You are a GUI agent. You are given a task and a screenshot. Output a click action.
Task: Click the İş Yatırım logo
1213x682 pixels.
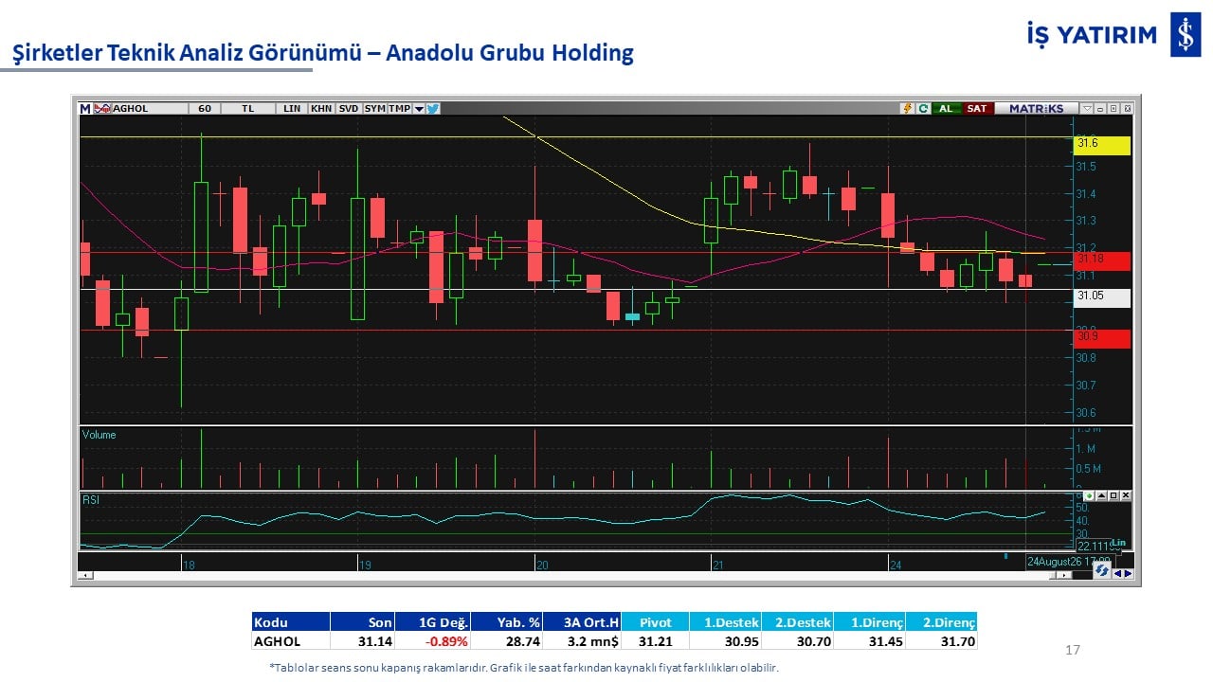[1114, 35]
